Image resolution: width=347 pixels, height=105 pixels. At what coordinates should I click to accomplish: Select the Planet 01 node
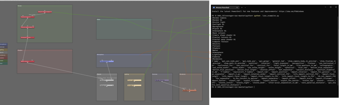[x=107, y=80]
